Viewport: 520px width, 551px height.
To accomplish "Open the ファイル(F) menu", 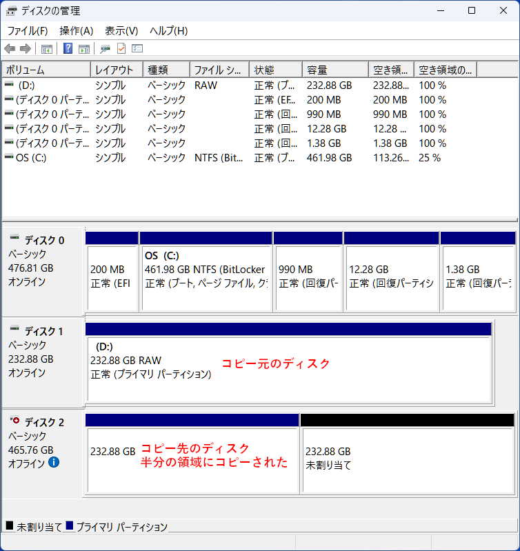I will point(28,31).
